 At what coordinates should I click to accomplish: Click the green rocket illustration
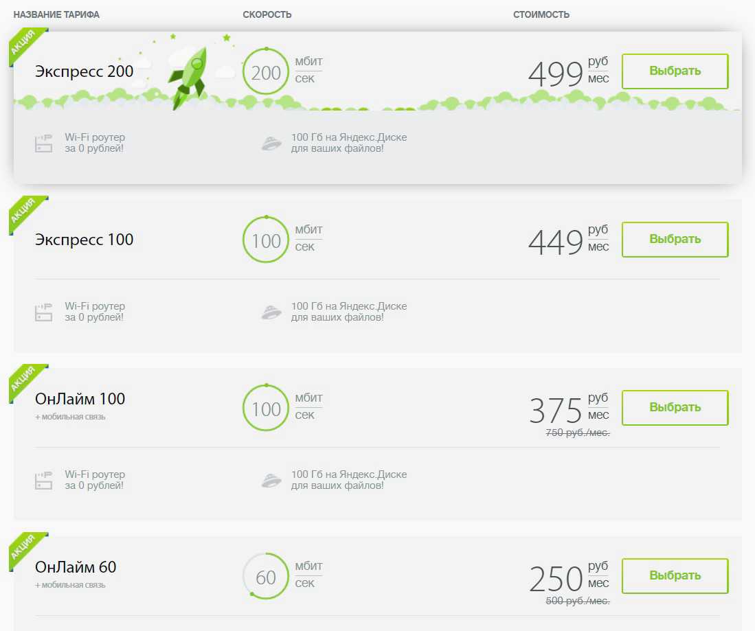point(188,78)
